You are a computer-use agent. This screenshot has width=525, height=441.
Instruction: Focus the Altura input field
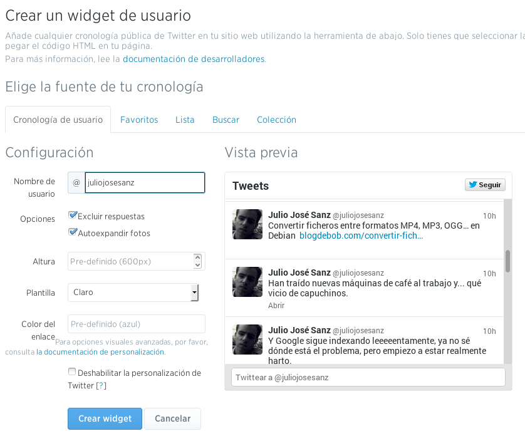pyautogui.click(x=132, y=261)
